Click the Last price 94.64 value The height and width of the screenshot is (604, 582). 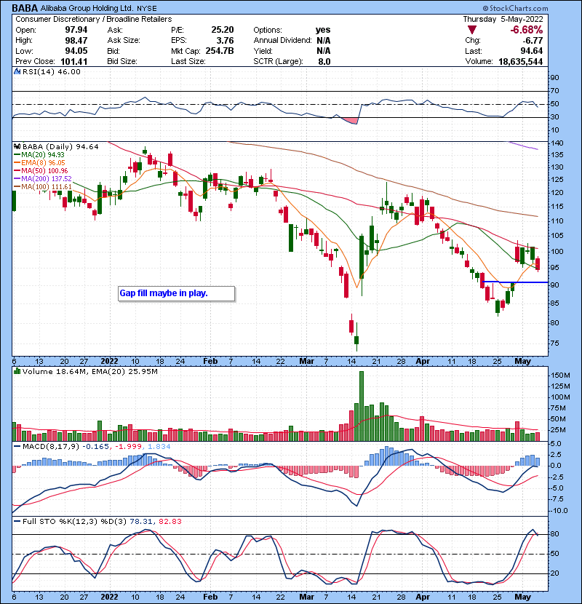point(532,51)
